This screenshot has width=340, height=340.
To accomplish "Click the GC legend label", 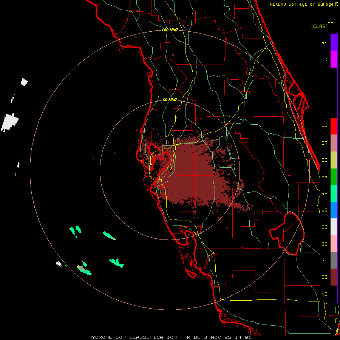I will pos(324,261).
